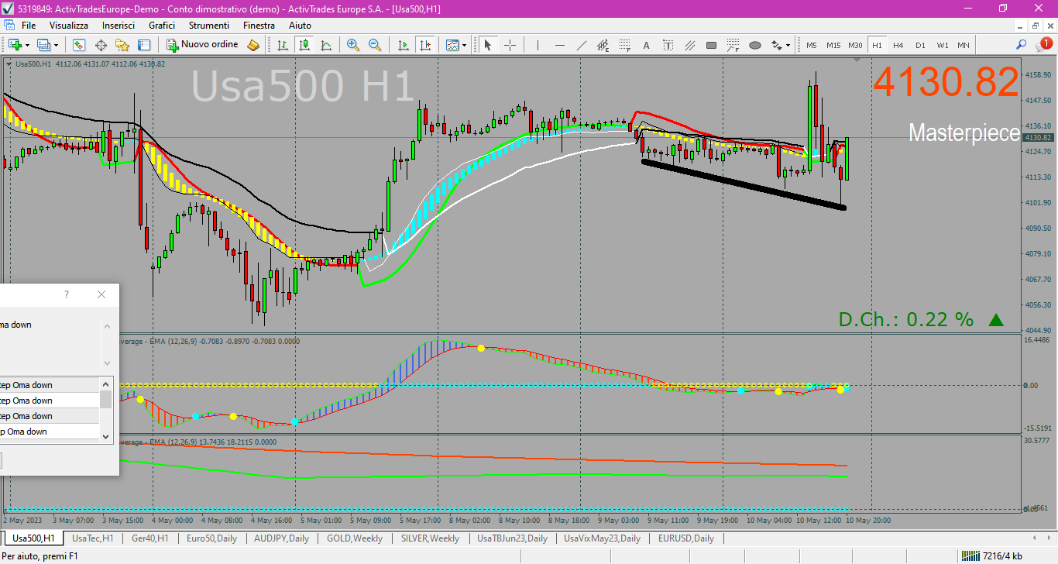The height and width of the screenshot is (564, 1058).
Task: Zoom in the chart with magnifier plus
Action: click(353, 45)
